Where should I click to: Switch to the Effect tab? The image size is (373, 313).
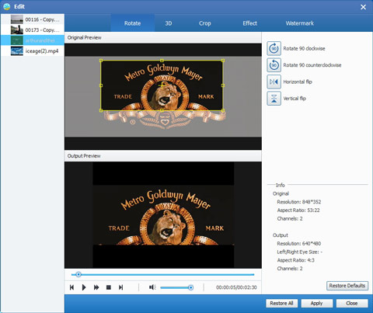tap(250, 23)
